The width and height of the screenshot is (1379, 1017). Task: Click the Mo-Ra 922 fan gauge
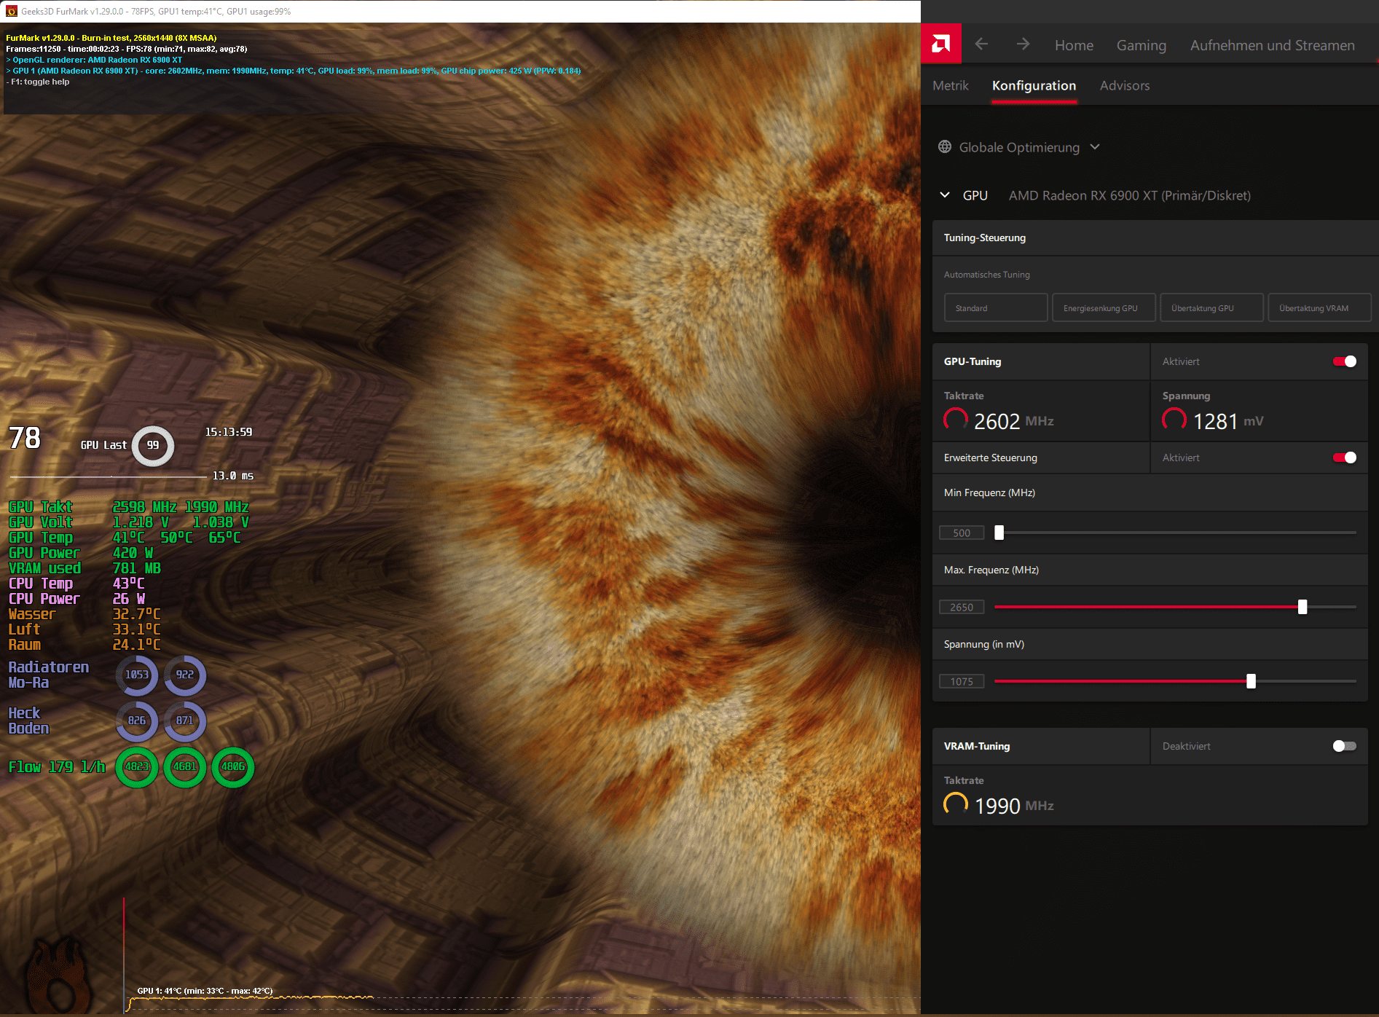[185, 675]
